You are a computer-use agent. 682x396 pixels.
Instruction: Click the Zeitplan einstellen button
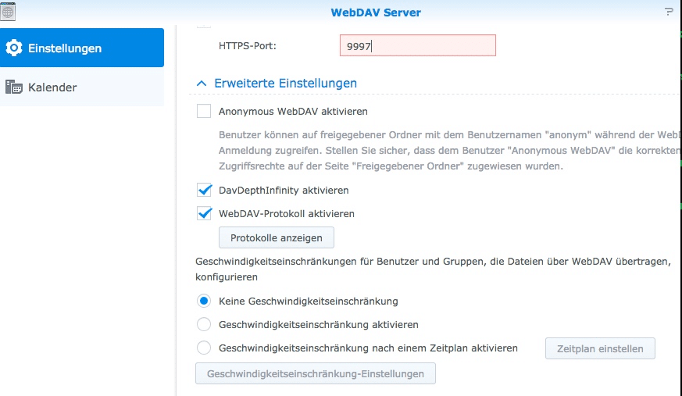[x=599, y=348]
